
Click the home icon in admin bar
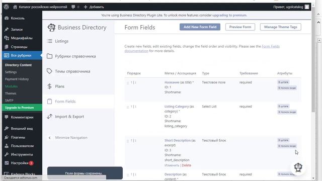[x=15, y=7]
